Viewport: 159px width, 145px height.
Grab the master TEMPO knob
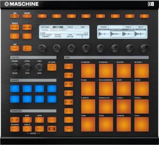pyautogui.click(x=27, y=67)
